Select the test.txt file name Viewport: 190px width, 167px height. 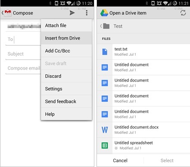pyautogui.click(x=121, y=49)
